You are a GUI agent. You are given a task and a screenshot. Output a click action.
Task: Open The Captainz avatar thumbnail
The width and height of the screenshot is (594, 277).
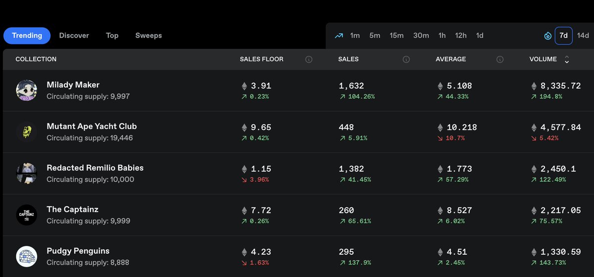click(x=27, y=215)
